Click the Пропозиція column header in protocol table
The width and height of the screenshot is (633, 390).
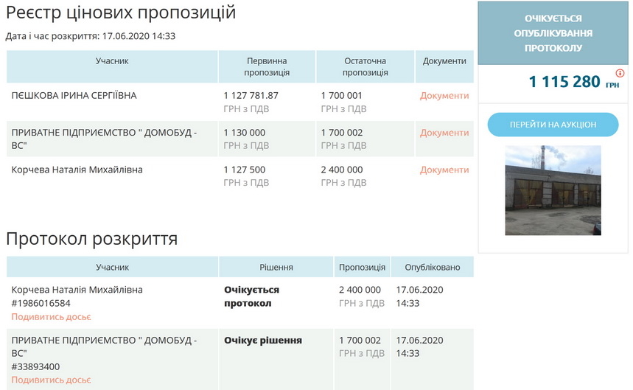pos(362,268)
